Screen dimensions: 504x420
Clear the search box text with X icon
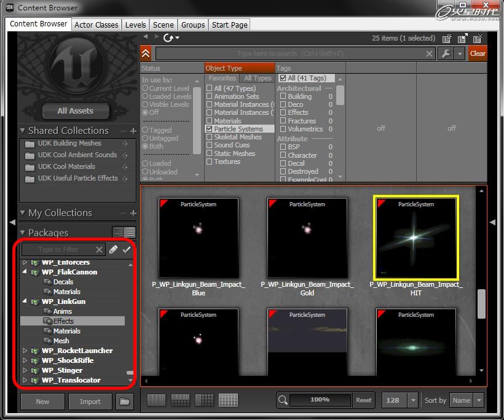(429, 53)
